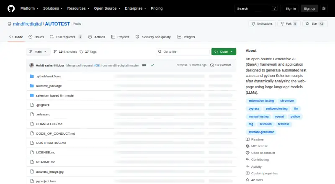
Task: Switch to Security and quality tab
Action: (x=153, y=37)
